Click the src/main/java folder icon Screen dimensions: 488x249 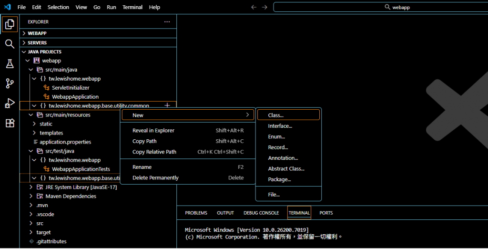pos(40,70)
